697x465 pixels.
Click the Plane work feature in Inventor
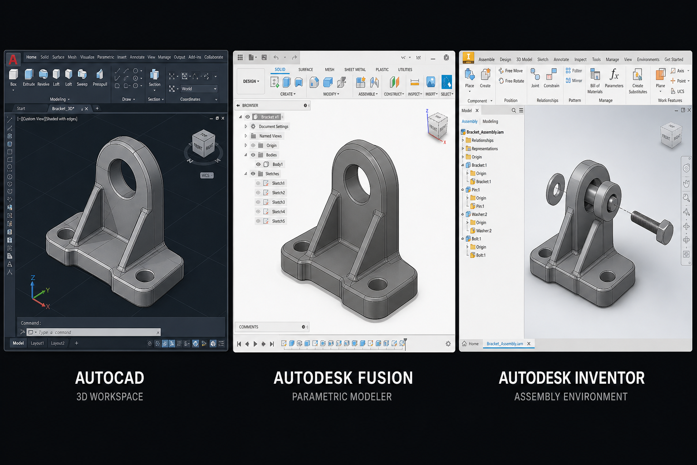pos(661,78)
